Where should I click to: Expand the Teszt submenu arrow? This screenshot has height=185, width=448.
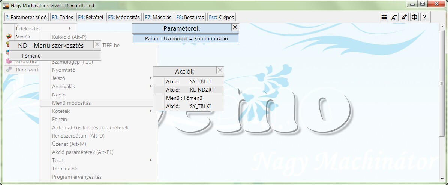coord(151,160)
